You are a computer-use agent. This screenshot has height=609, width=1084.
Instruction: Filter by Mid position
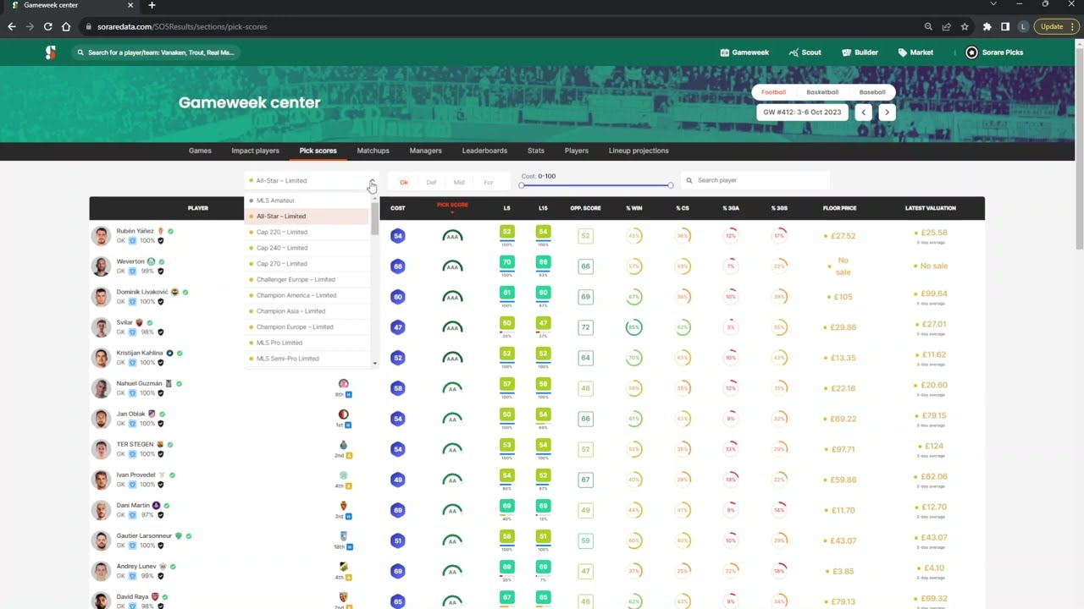click(x=459, y=182)
